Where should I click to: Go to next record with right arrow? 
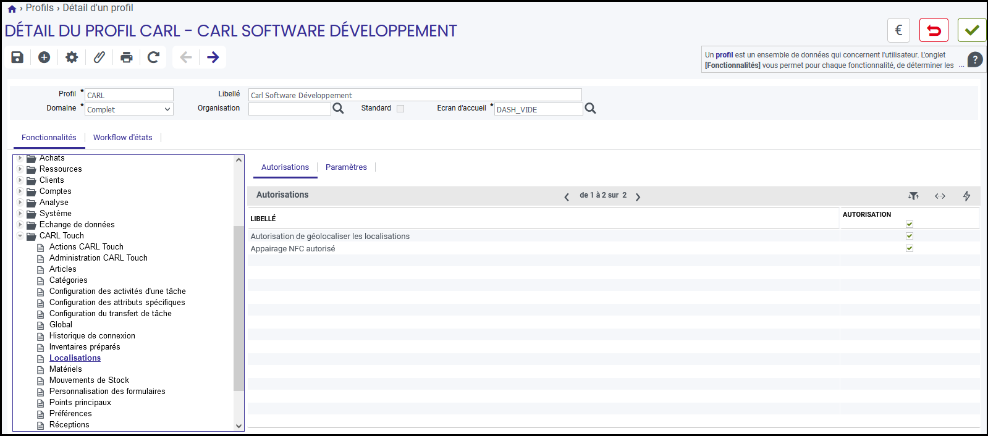point(213,57)
